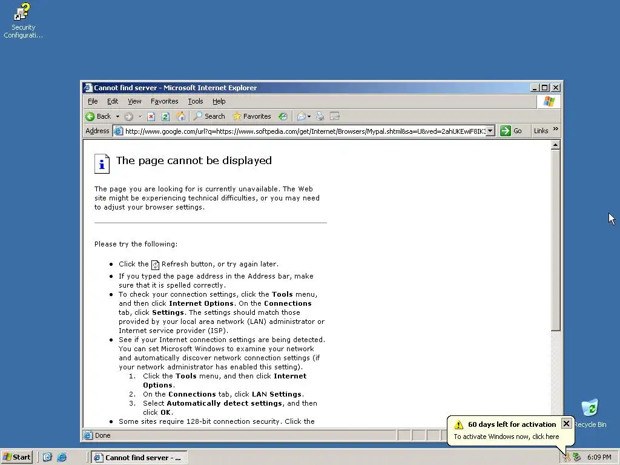Screen dimensions: 620x465
Task: Click inside the Address URL field
Action: 305,131
